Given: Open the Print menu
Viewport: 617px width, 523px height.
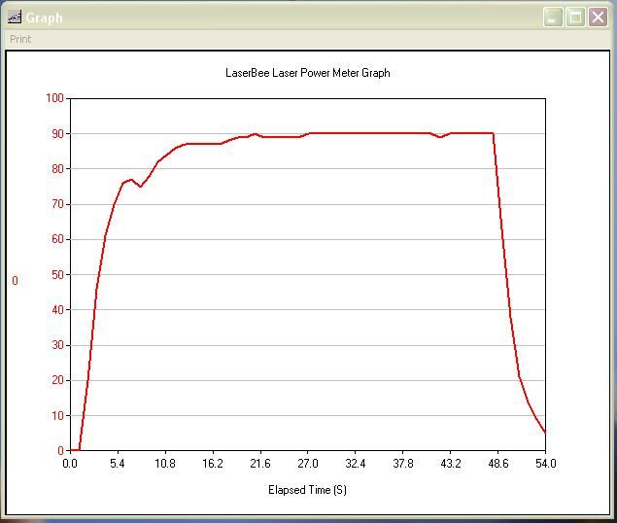Looking at the screenshot, I should coord(20,39).
